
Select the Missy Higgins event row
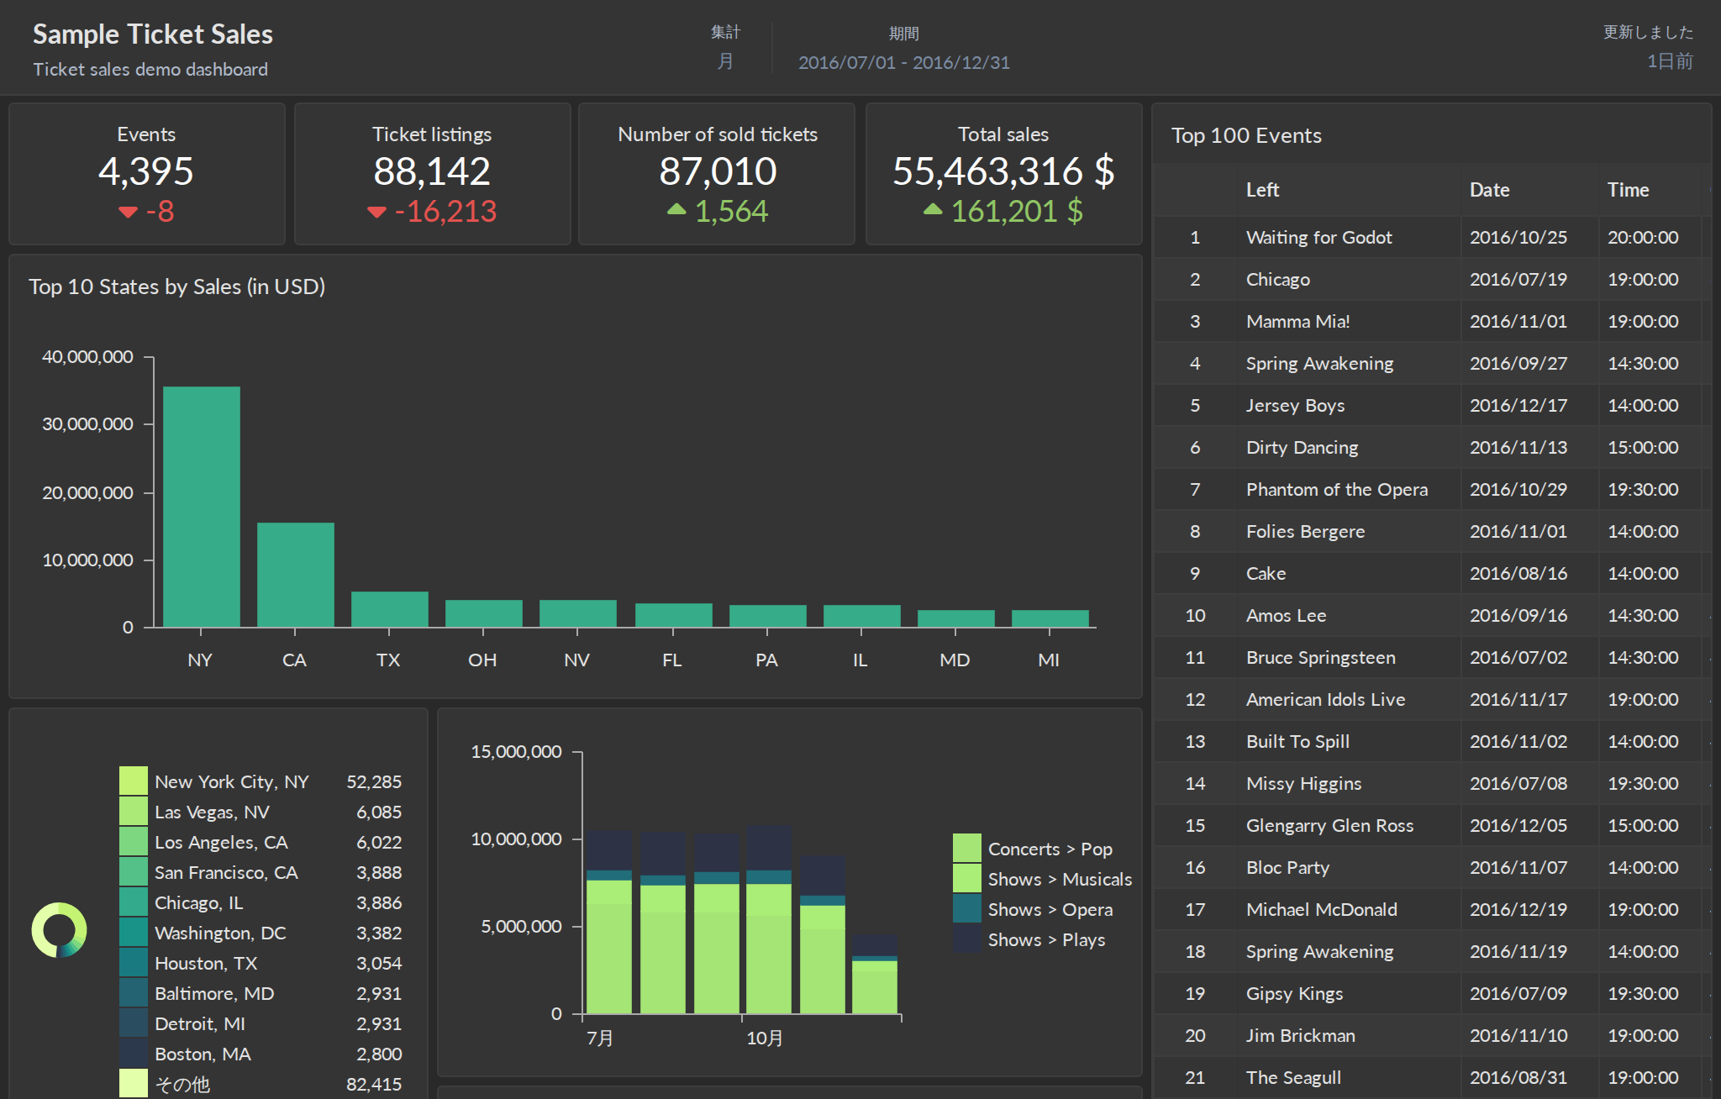click(1432, 783)
